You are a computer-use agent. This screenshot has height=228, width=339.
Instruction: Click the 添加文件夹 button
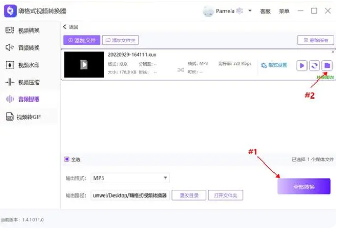[x=120, y=40]
